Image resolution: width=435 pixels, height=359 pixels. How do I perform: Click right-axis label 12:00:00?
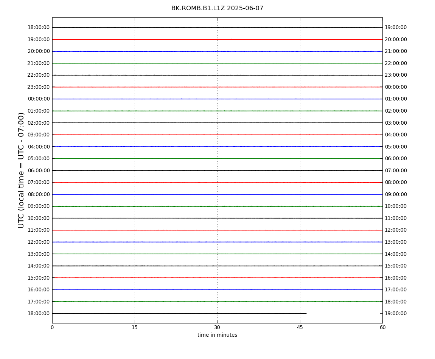pyautogui.click(x=396, y=230)
